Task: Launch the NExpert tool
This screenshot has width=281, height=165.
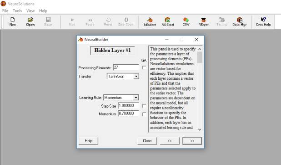Action: pos(204,22)
